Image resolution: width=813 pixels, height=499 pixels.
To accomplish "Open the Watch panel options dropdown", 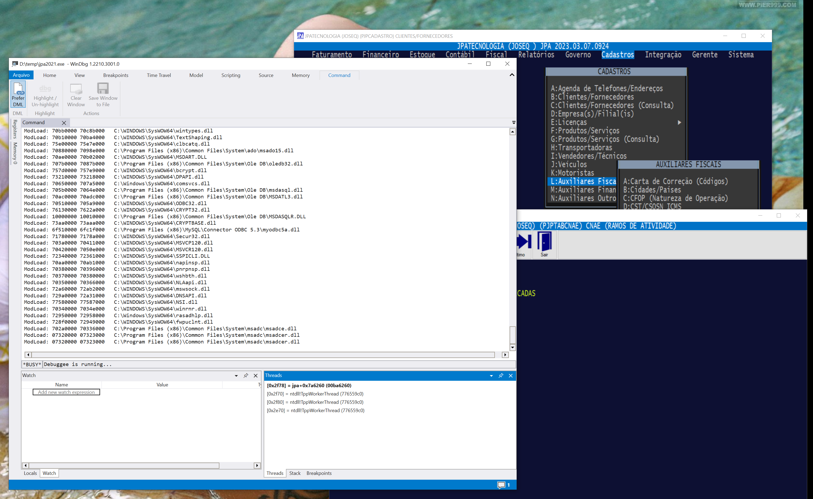I will (236, 376).
